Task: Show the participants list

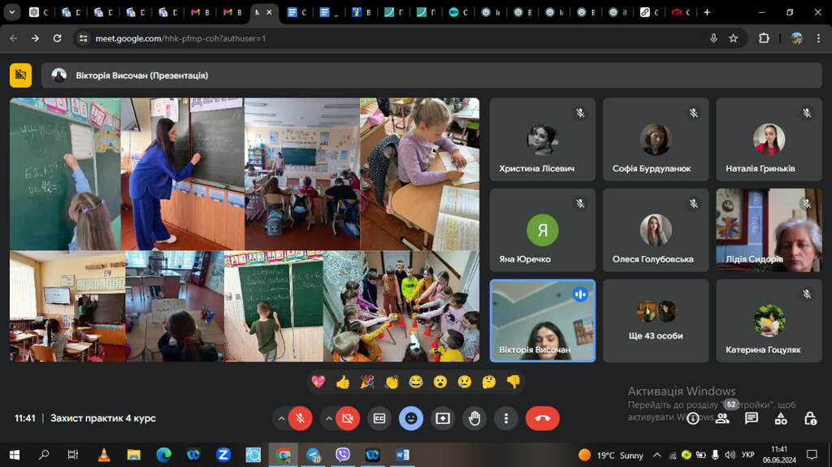Action: click(721, 418)
